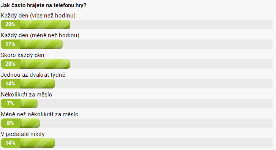Click the 17% percentage label
The width and height of the screenshot is (276, 150).
[x=10, y=44]
